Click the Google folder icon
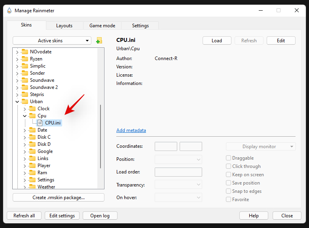Screen dimensions: 309x228 (x=32, y=151)
